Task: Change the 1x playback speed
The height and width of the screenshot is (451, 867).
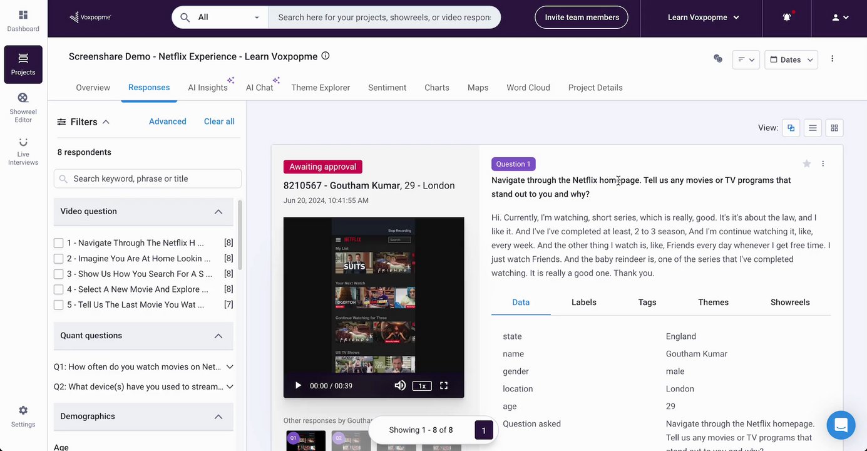Action: (x=422, y=386)
